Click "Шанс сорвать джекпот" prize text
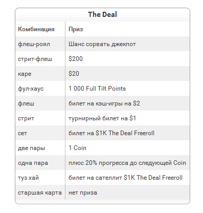The image size is (203, 213). tap(102, 44)
